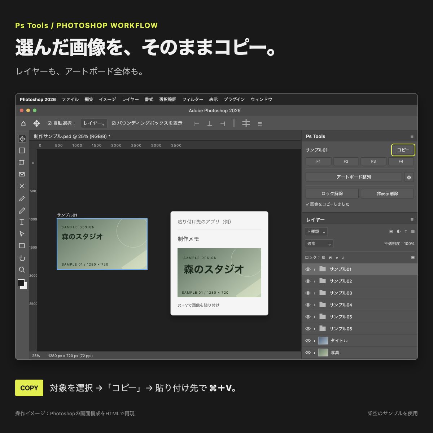Select the サンプル01 artboard on the canvas
Viewport: 433px width, 433px height.
102,244
